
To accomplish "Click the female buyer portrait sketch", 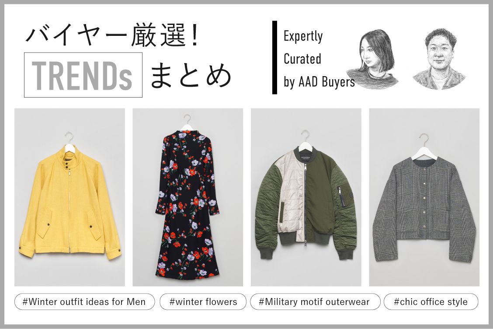I will (x=373, y=59).
